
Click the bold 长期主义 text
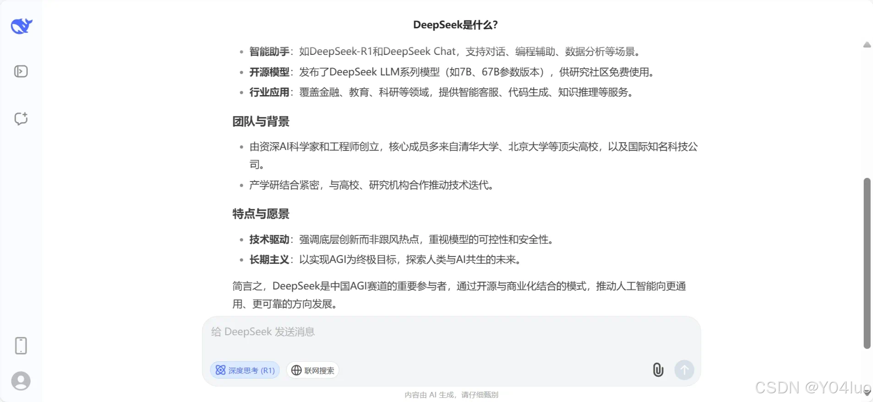(x=269, y=260)
